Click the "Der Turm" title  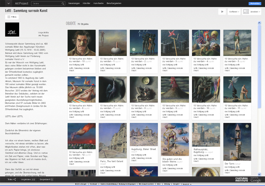point(229,164)
